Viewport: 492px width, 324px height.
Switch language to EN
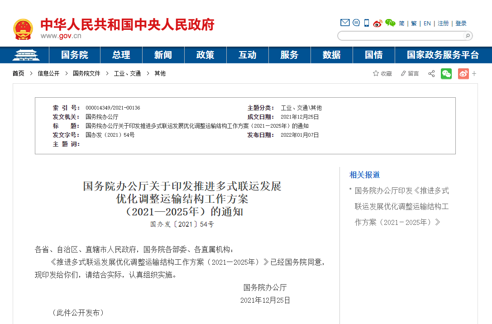(x=427, y=24)
